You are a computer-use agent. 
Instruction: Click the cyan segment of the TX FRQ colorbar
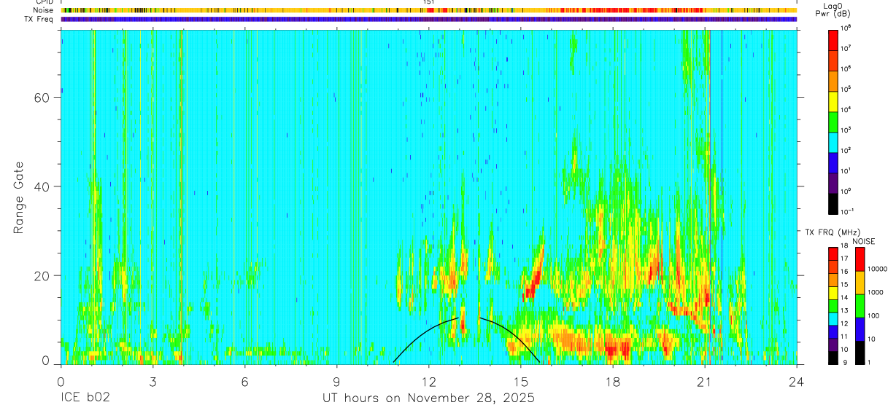pos(834,318)
